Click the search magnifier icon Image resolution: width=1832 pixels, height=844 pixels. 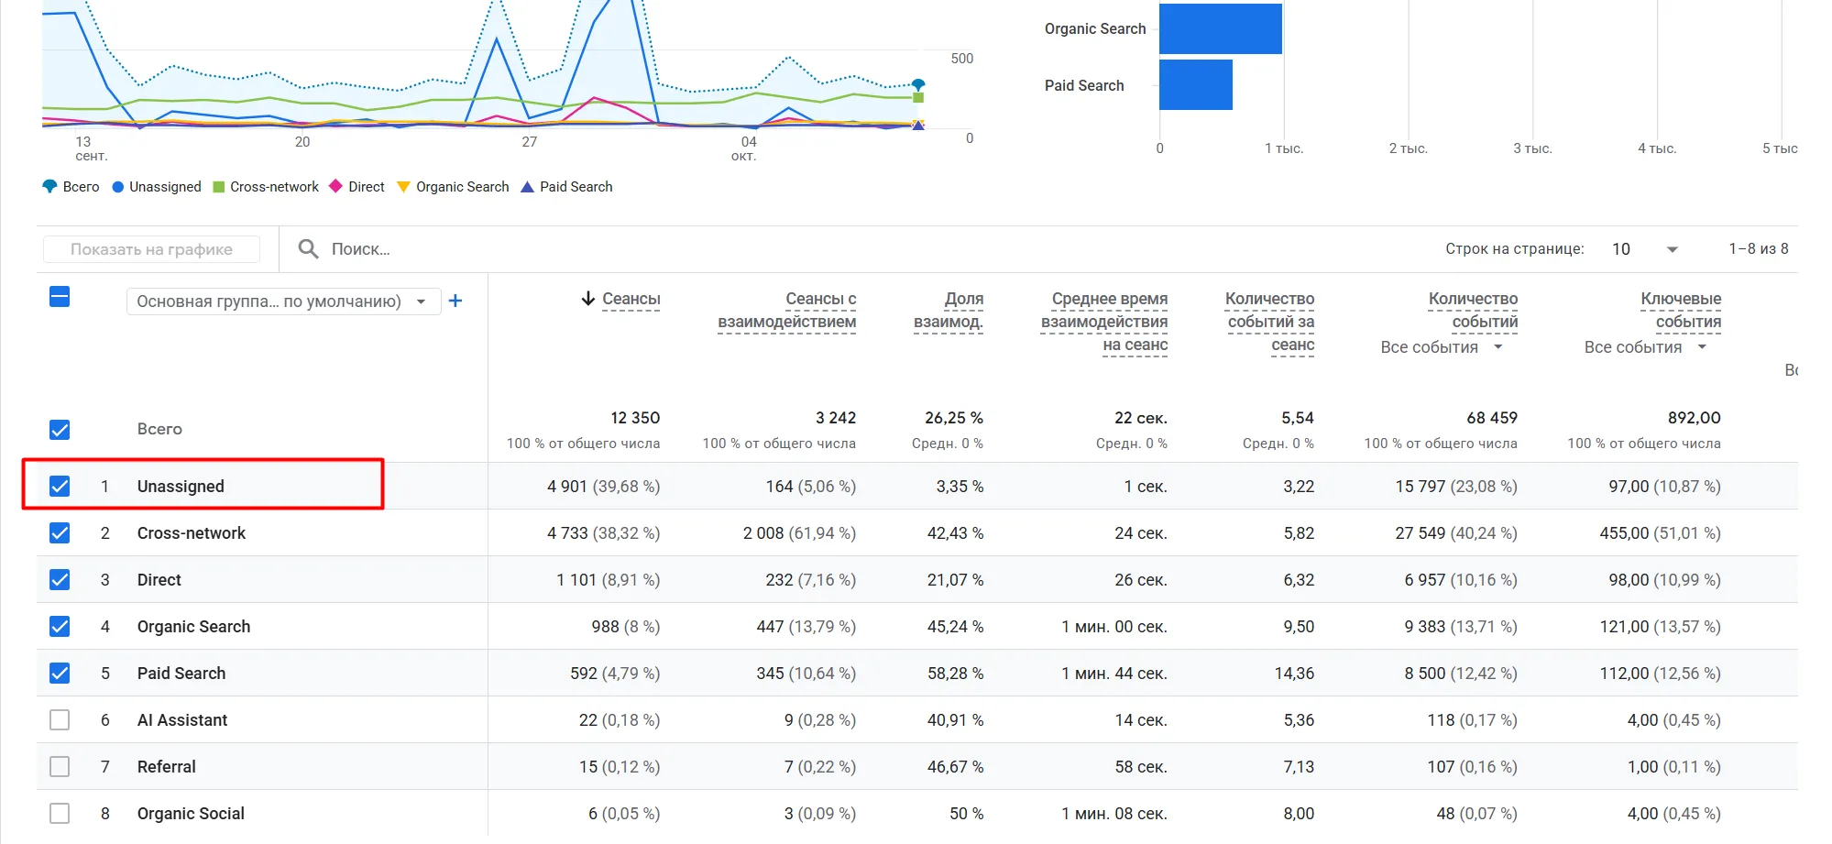(x=309, y=249)
